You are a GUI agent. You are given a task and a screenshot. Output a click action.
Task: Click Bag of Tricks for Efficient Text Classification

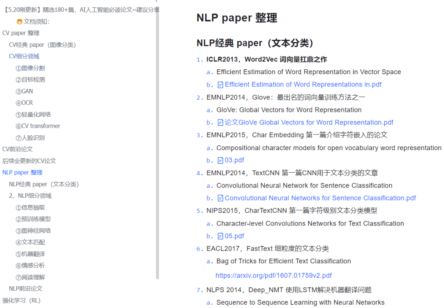(x=284, y=261)
